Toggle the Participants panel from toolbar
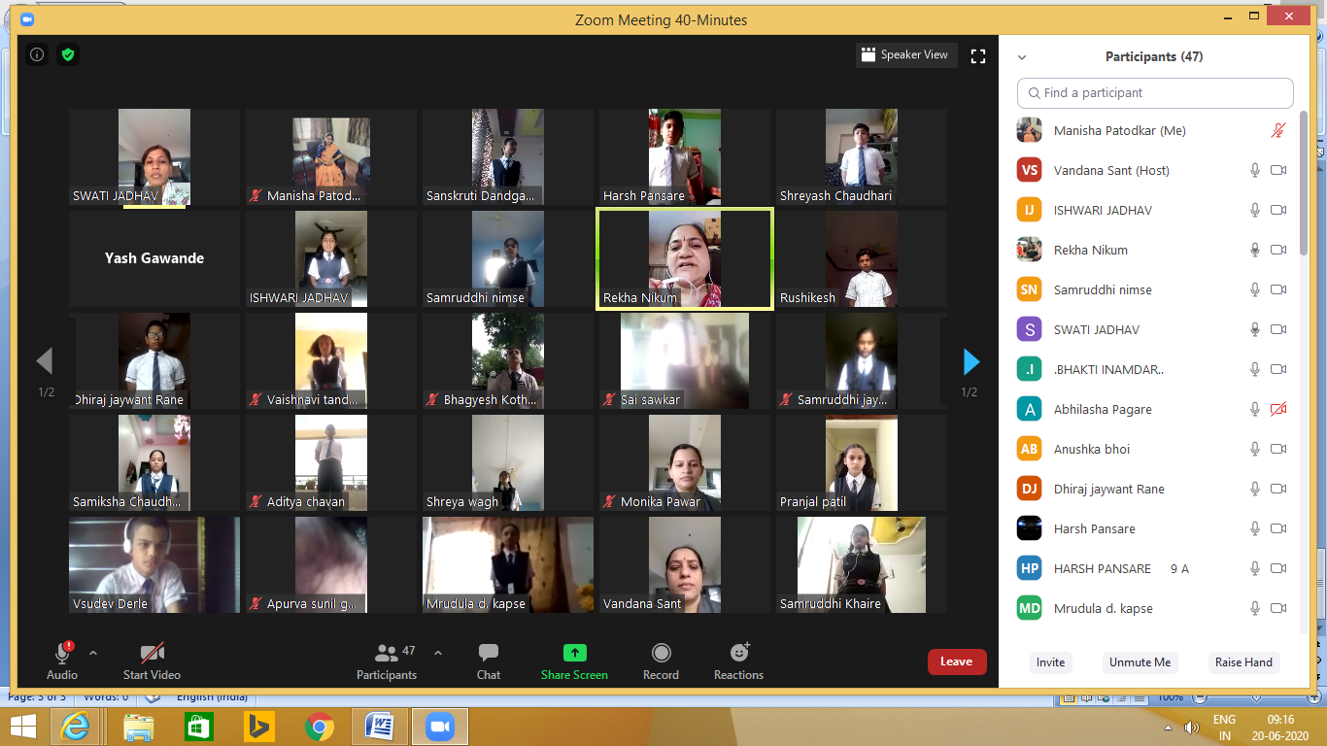1327x746 pixels. point(387,661)
